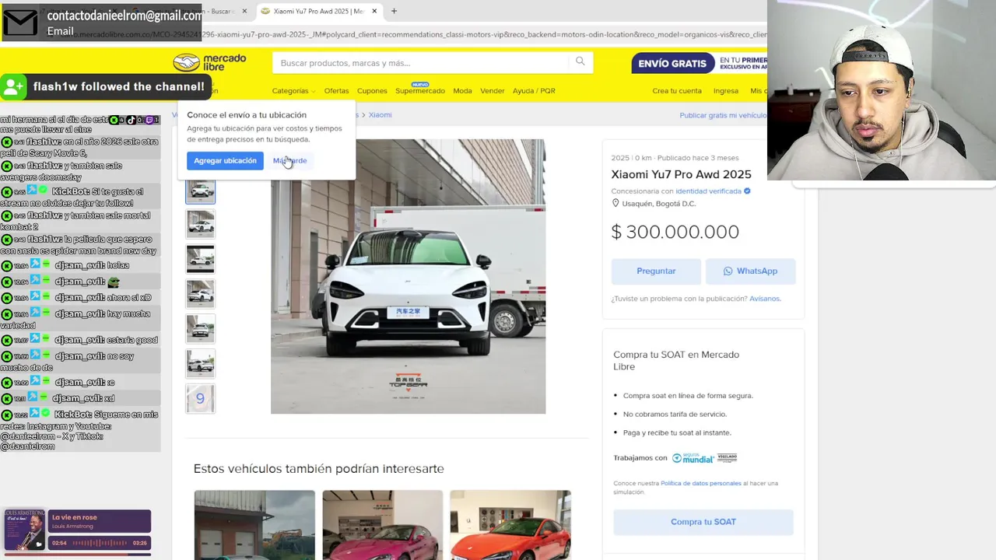Open the Vender menu item
996x560 pixels.
click(492, 91)
